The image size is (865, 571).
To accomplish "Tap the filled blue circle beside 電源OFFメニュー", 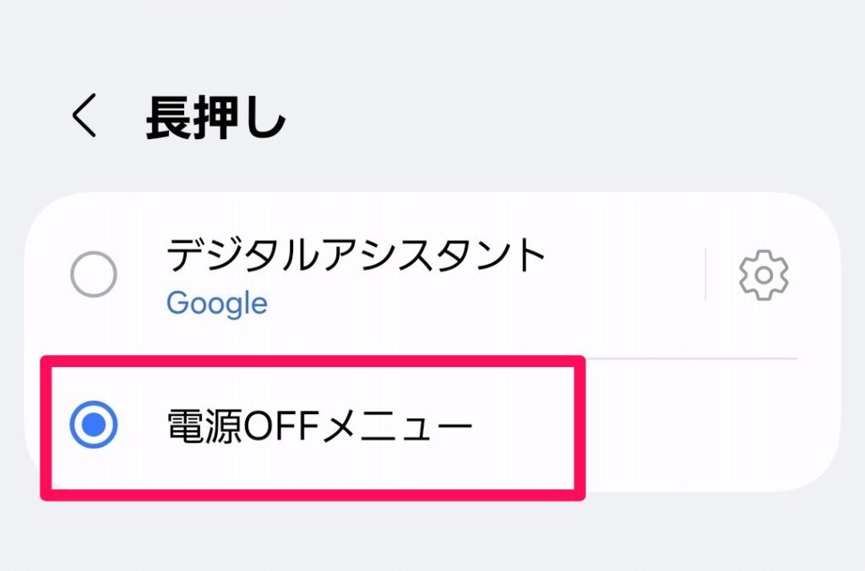I will [x=94, y=424].
